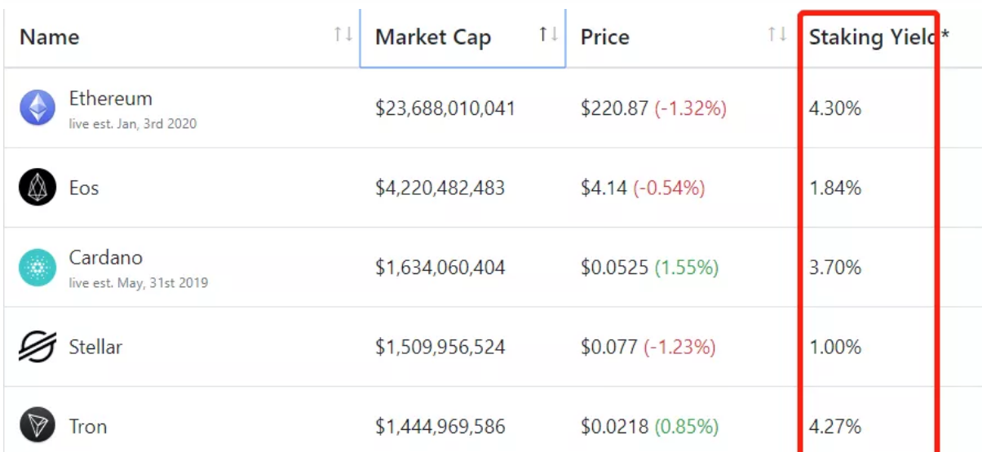Click the Ethereum coin logo icon
The height and width of the screenshot is (452, 982).
click(x=38, y=108)
